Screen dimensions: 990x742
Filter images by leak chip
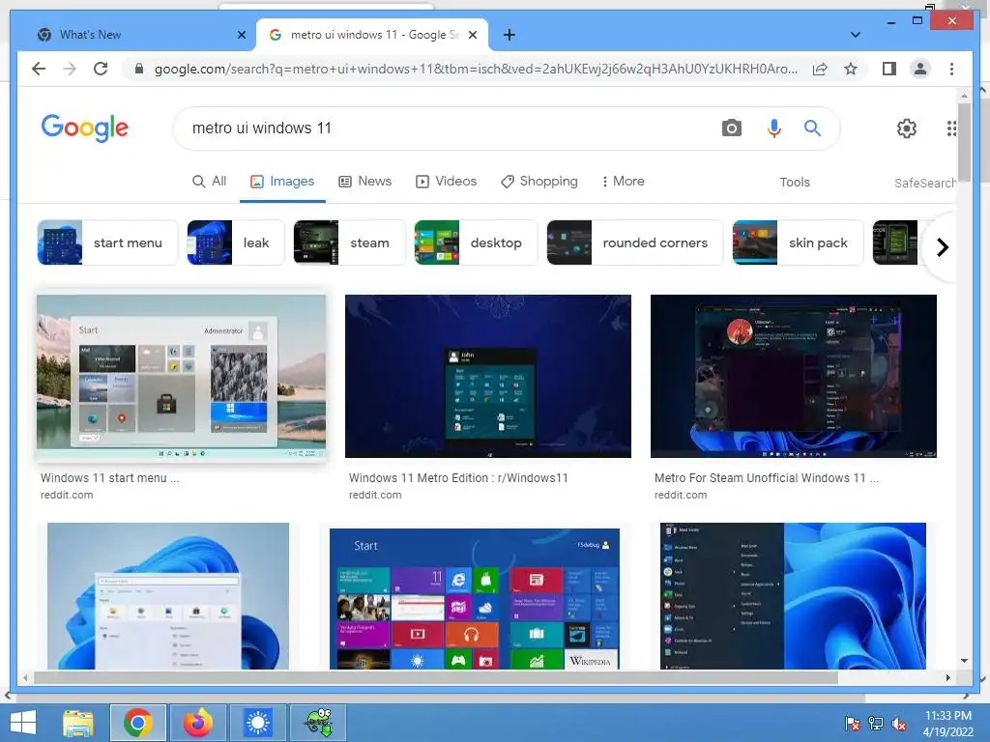[x=236, y=243]
